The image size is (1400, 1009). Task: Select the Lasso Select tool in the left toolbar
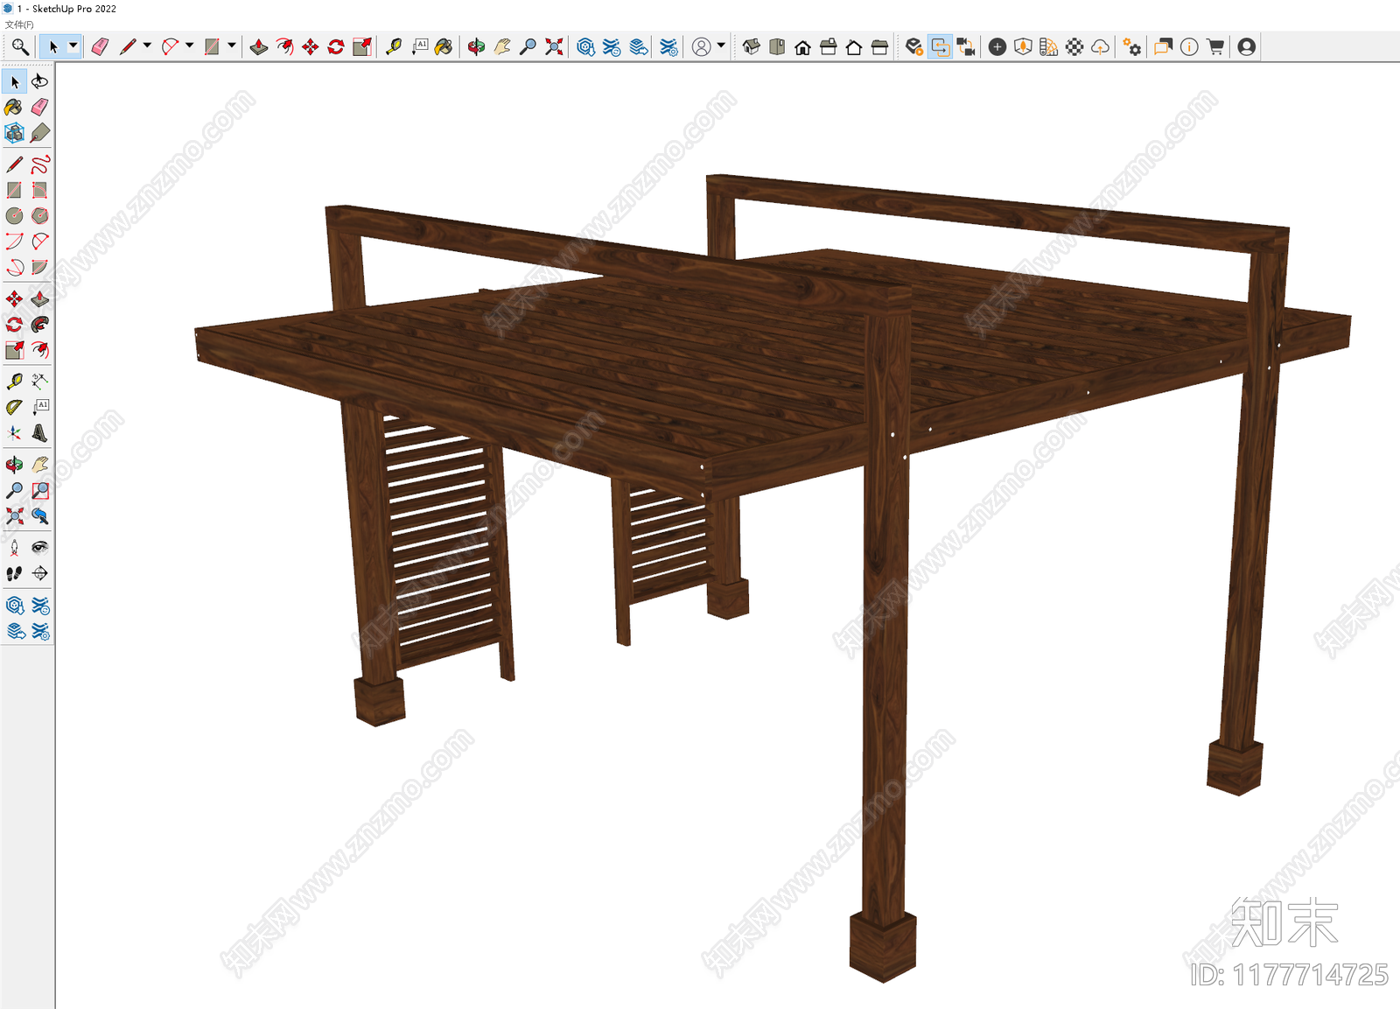(40, 81)
